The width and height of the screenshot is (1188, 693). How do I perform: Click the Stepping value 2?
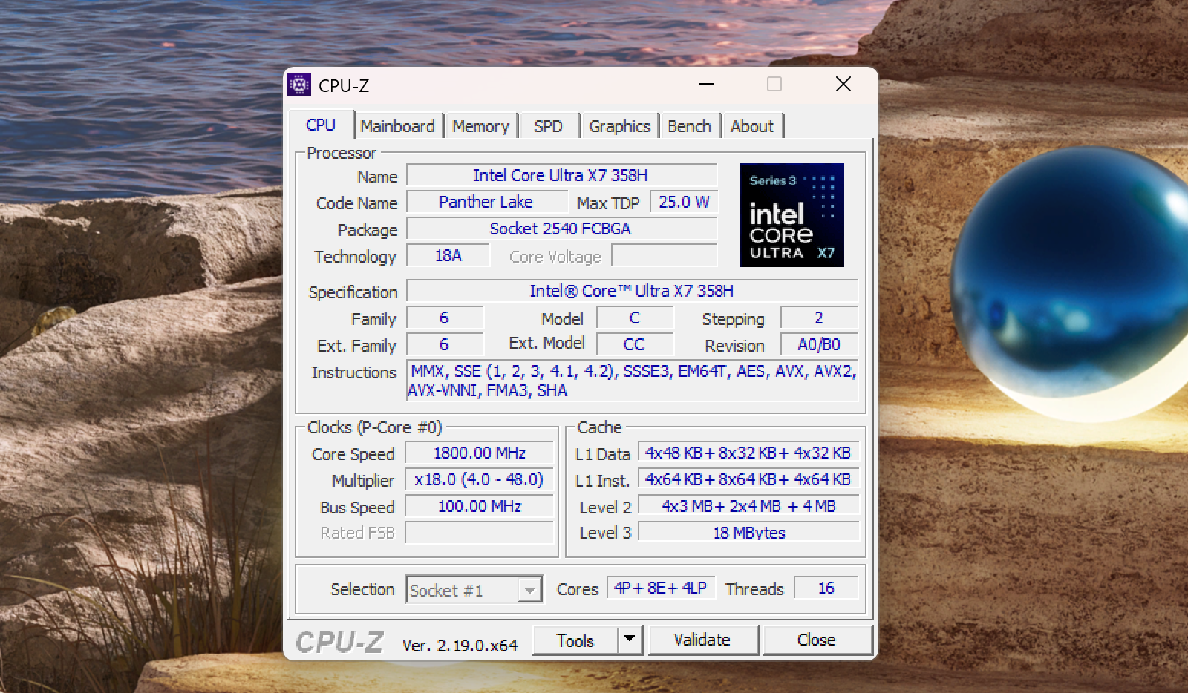(819, 318)
